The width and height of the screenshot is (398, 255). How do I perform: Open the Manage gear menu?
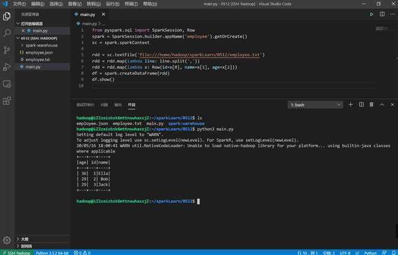(7, 240)
